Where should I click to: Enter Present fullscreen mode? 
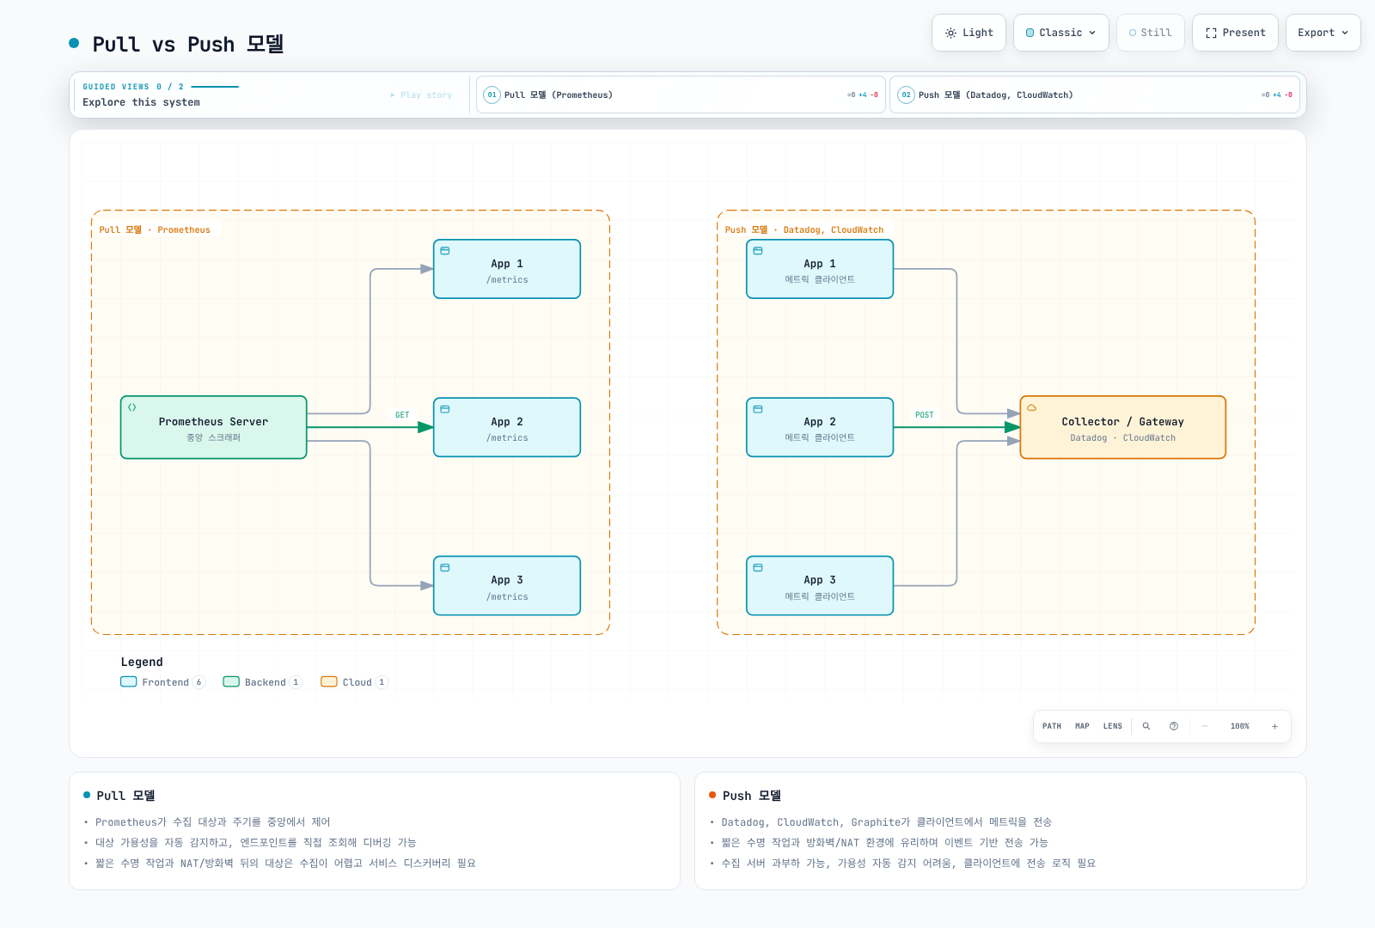[x=1235, y=33]
